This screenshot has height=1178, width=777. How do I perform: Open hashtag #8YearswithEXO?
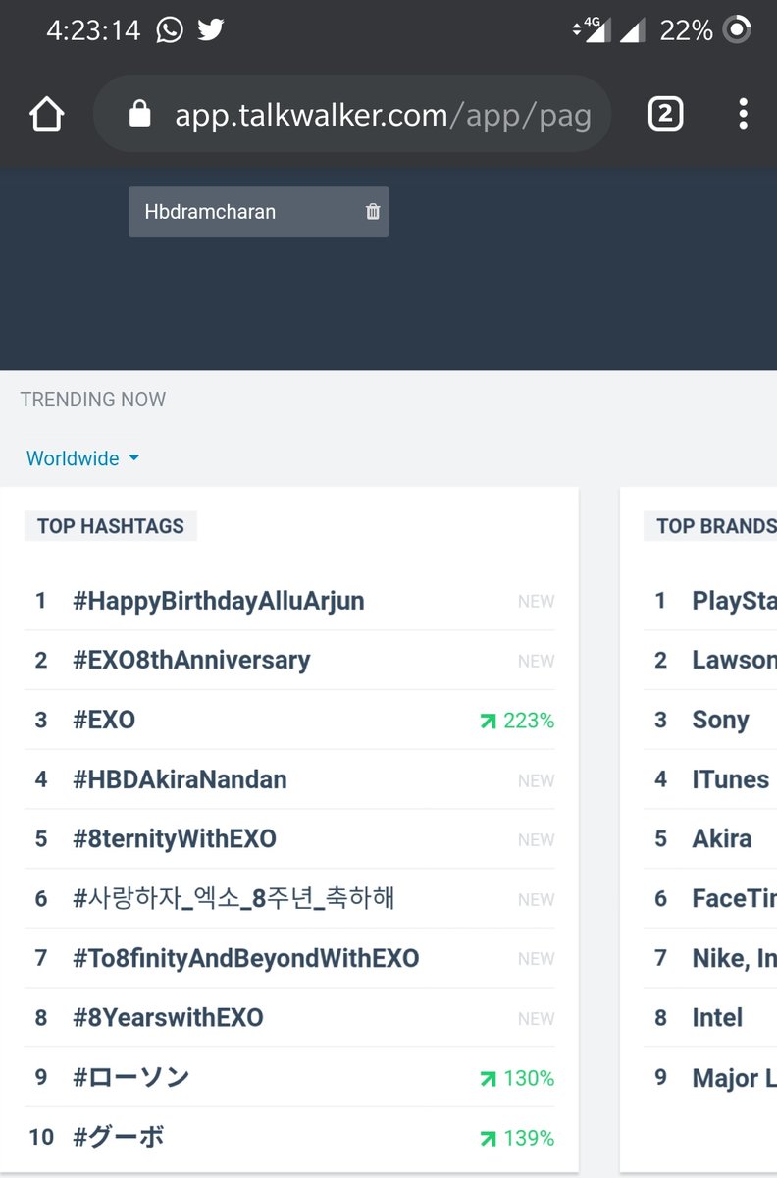click(169, 1018)
